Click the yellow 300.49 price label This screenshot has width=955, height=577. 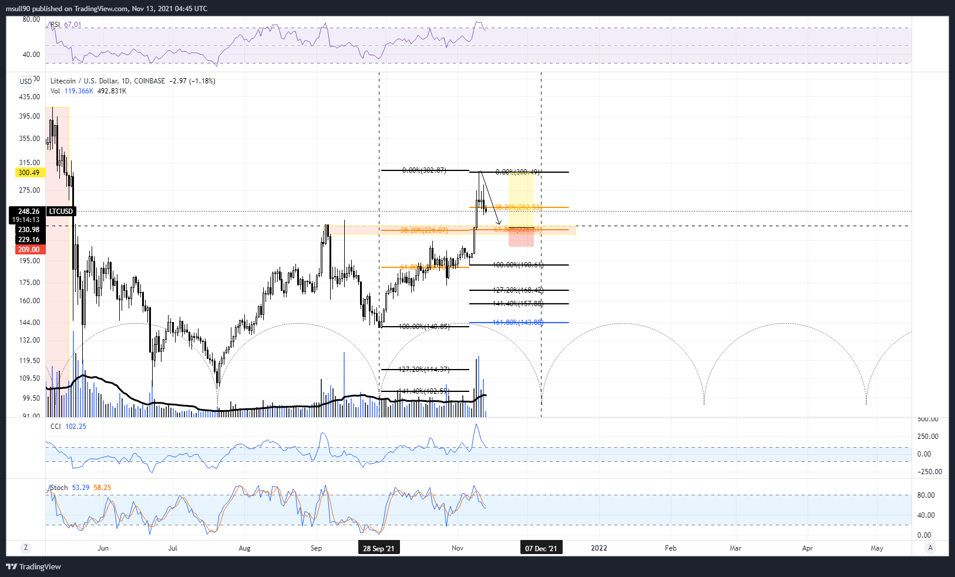click(x=29, y=173)
